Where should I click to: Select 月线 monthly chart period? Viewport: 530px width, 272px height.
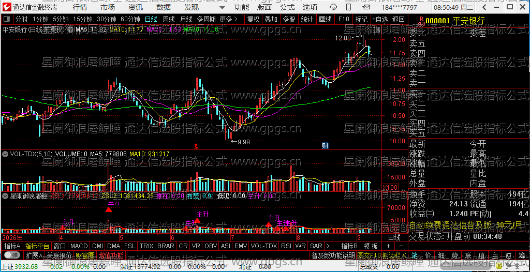[186, 19]
